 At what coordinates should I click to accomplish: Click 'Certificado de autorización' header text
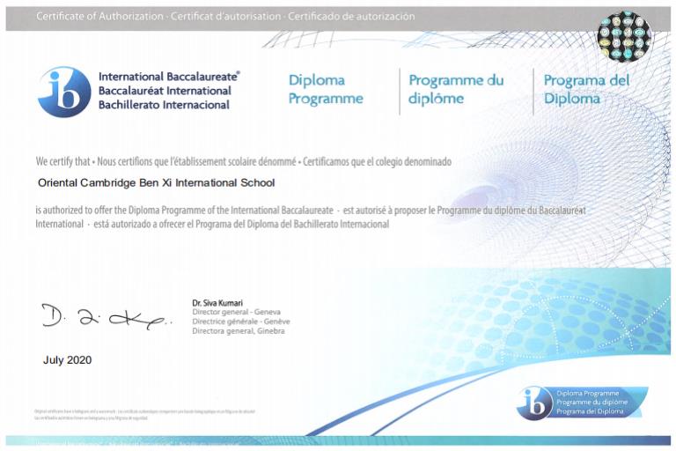click(351, 17)
